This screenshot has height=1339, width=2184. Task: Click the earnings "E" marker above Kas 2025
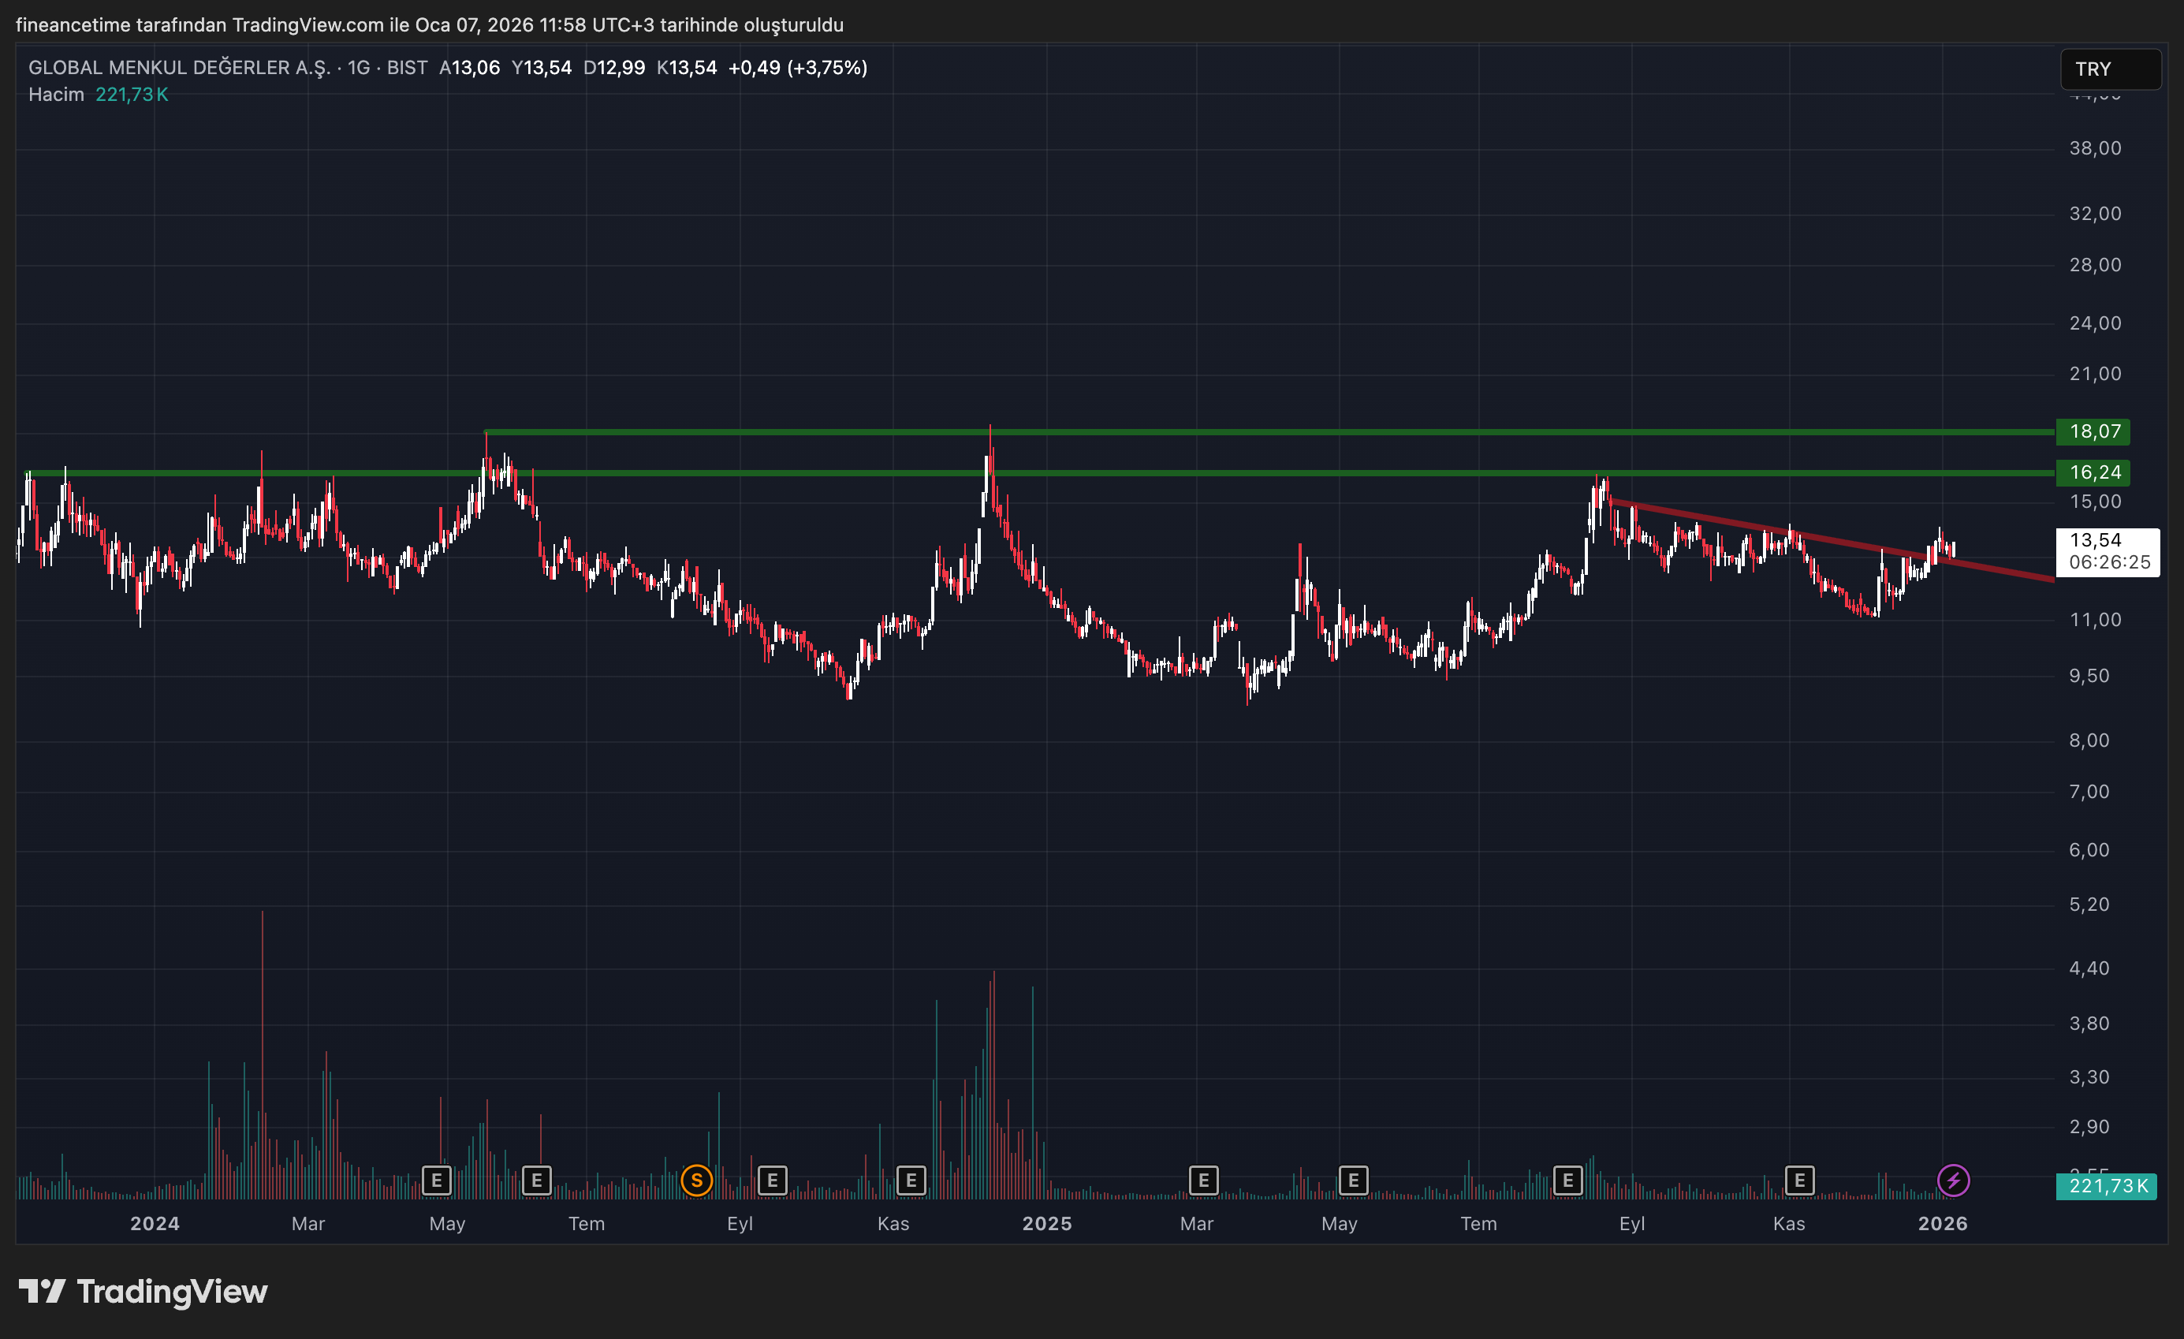pos(1799,1180)
